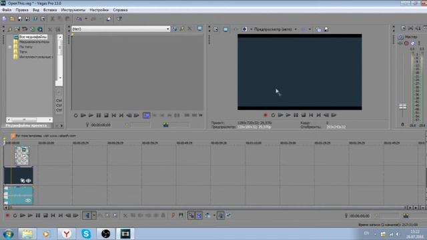Import media in Project Media toolbar
427x240 pixels.
tap(10, 29)
